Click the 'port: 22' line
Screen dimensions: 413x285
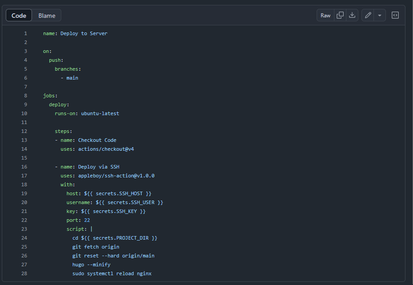tap(78, 220)
